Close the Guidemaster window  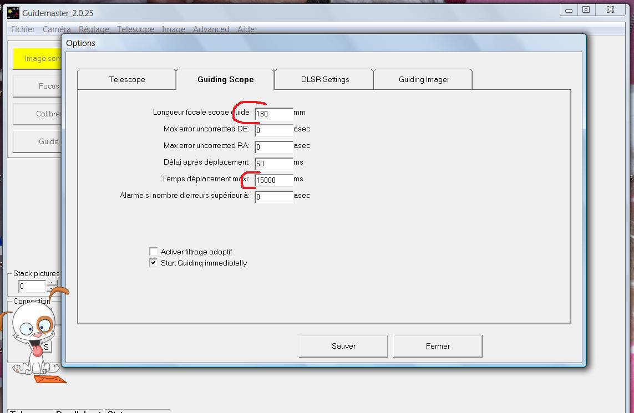pos(610,9)
